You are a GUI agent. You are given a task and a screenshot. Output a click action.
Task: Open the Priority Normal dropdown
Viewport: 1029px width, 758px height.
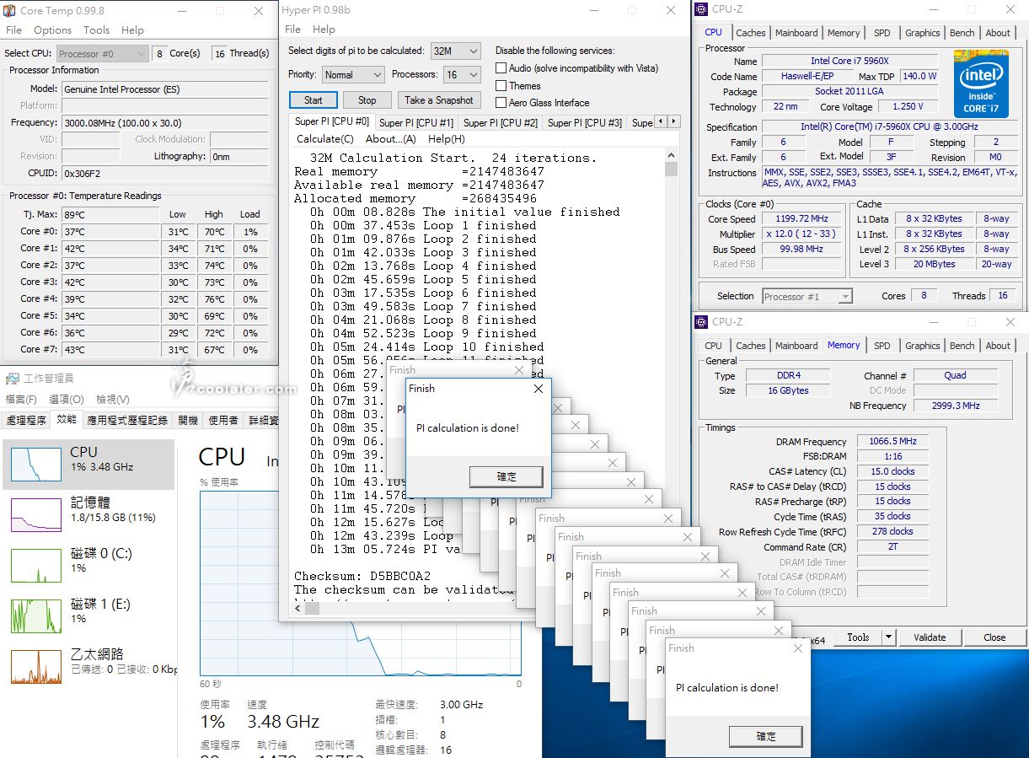coord(353,75)
